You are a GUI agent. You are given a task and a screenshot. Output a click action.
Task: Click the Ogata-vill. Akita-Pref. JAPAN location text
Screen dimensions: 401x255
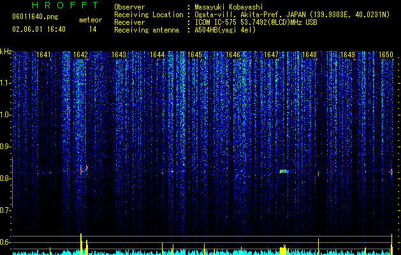click(292, 15)
